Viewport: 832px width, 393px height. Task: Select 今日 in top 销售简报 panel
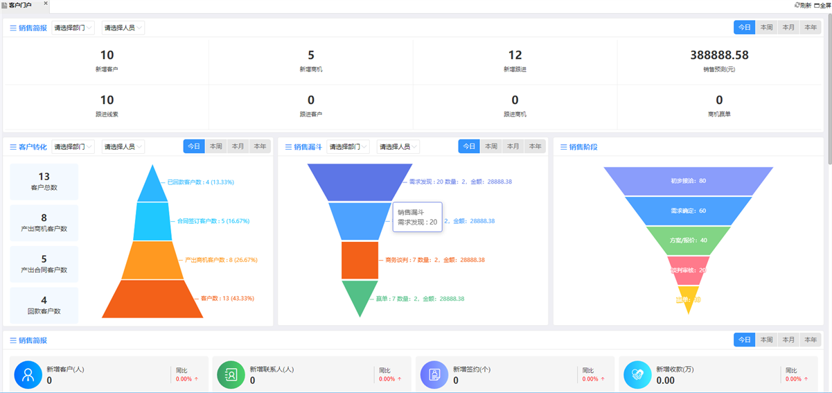click(x=745, y=28)
